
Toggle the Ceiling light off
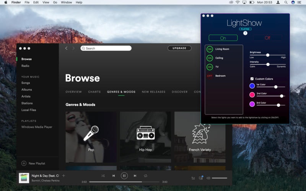point(210,58)
